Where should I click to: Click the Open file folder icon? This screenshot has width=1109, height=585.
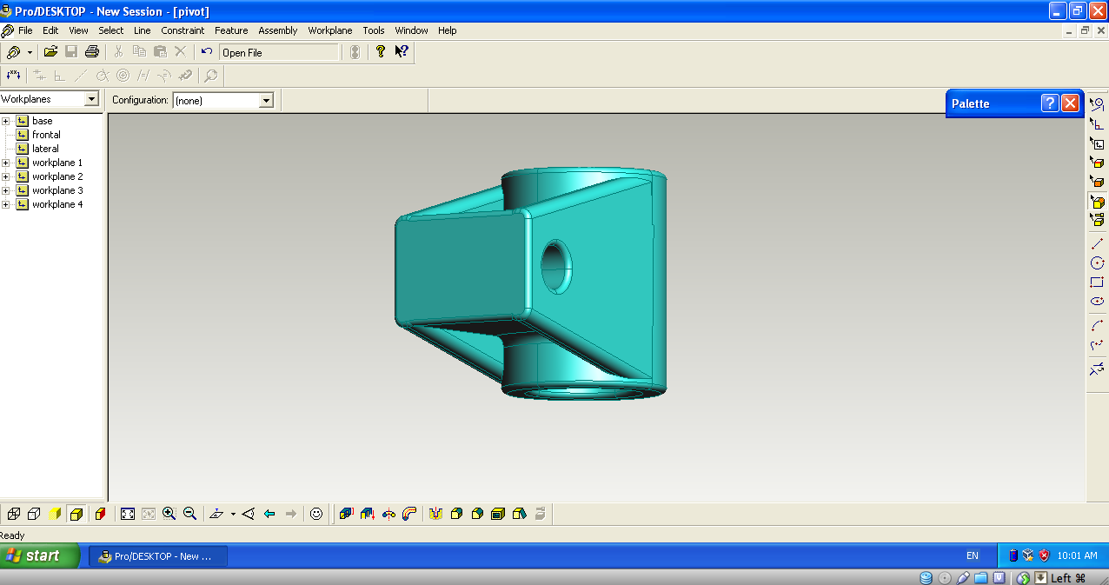tap(50, 52)
